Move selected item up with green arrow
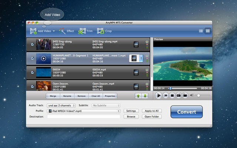The height and width of the screenshot is (148, 237). tap(138, 96)
